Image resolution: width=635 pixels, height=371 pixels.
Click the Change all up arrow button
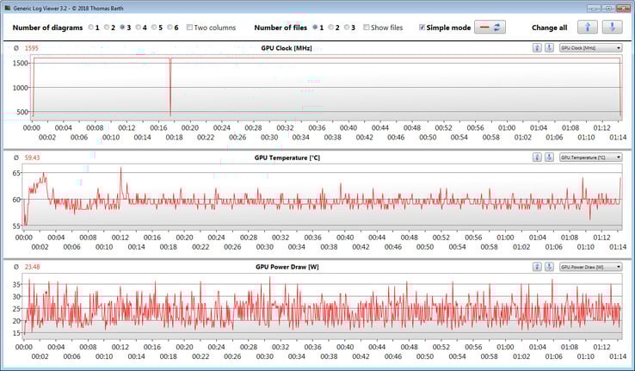587,28
